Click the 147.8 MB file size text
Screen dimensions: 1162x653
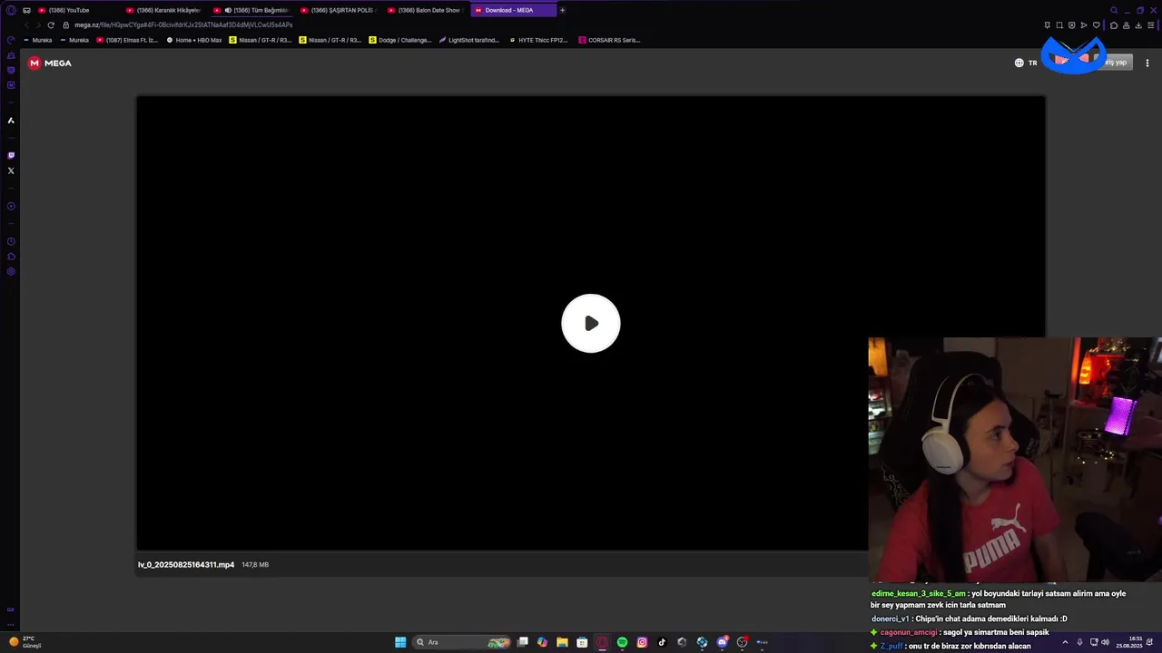pyautogui.click(x=255, y=564)
